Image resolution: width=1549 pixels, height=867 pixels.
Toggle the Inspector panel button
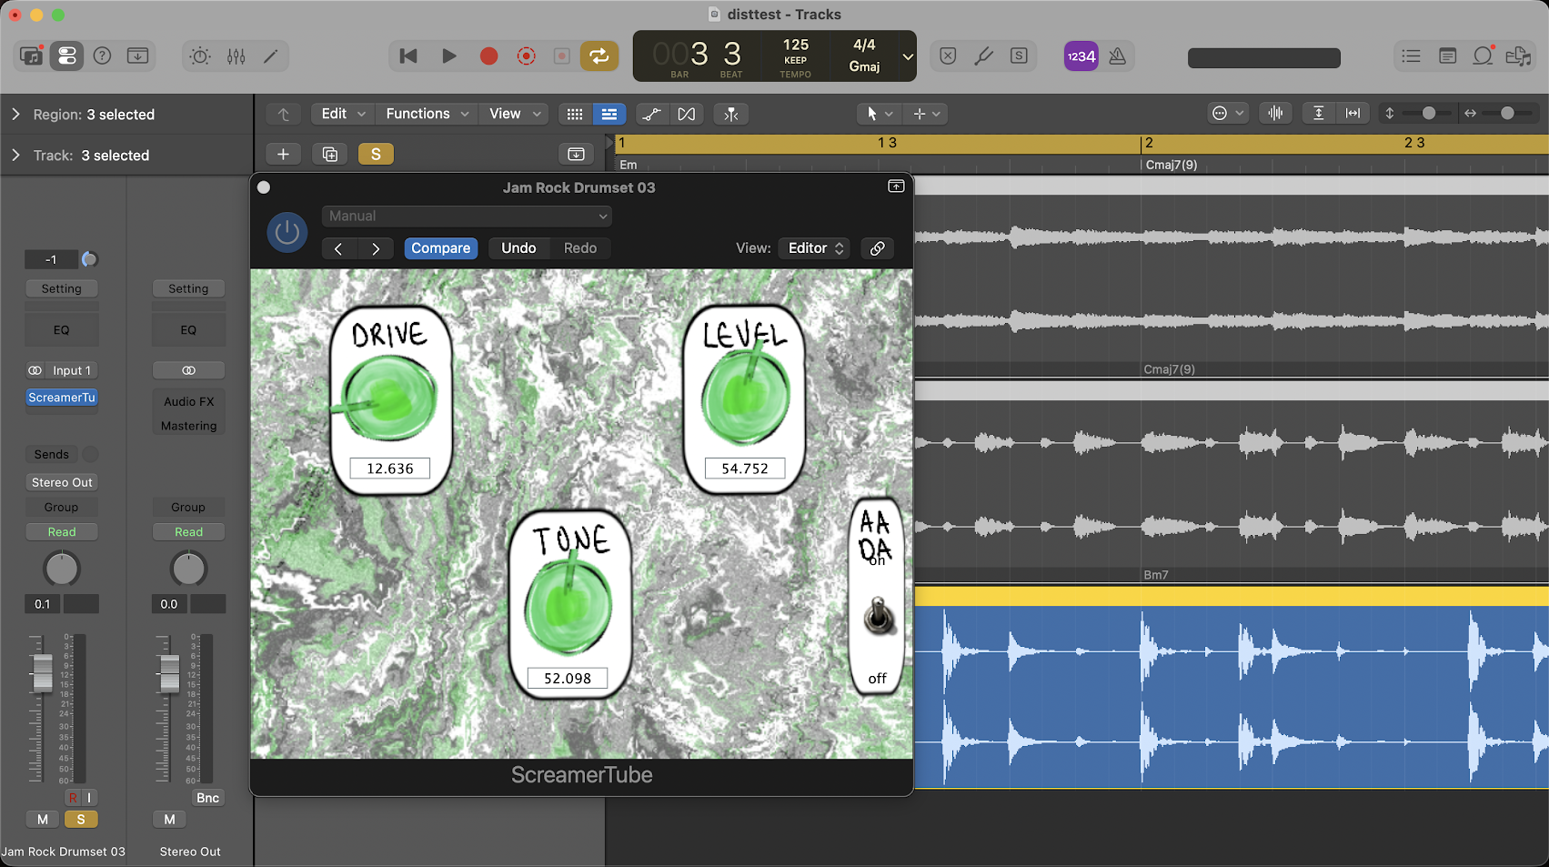click(x=66, y=56)
